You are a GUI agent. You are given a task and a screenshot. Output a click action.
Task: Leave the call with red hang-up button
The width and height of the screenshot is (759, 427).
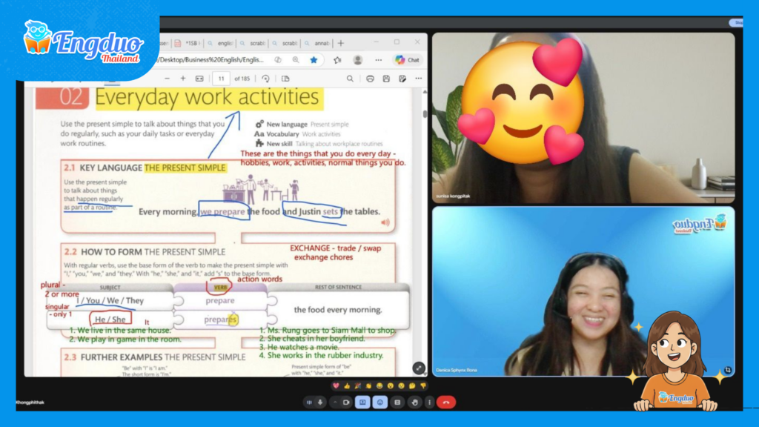point(446,403)
